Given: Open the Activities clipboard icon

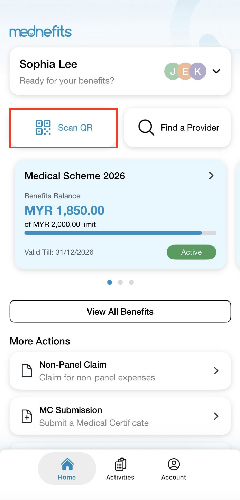Looking at the screenshot, I should [120, 464].
